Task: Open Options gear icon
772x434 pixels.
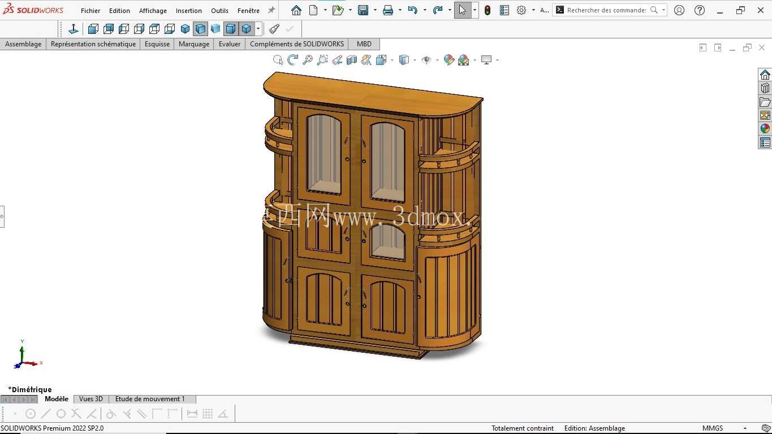Action: tap(521, 10)
